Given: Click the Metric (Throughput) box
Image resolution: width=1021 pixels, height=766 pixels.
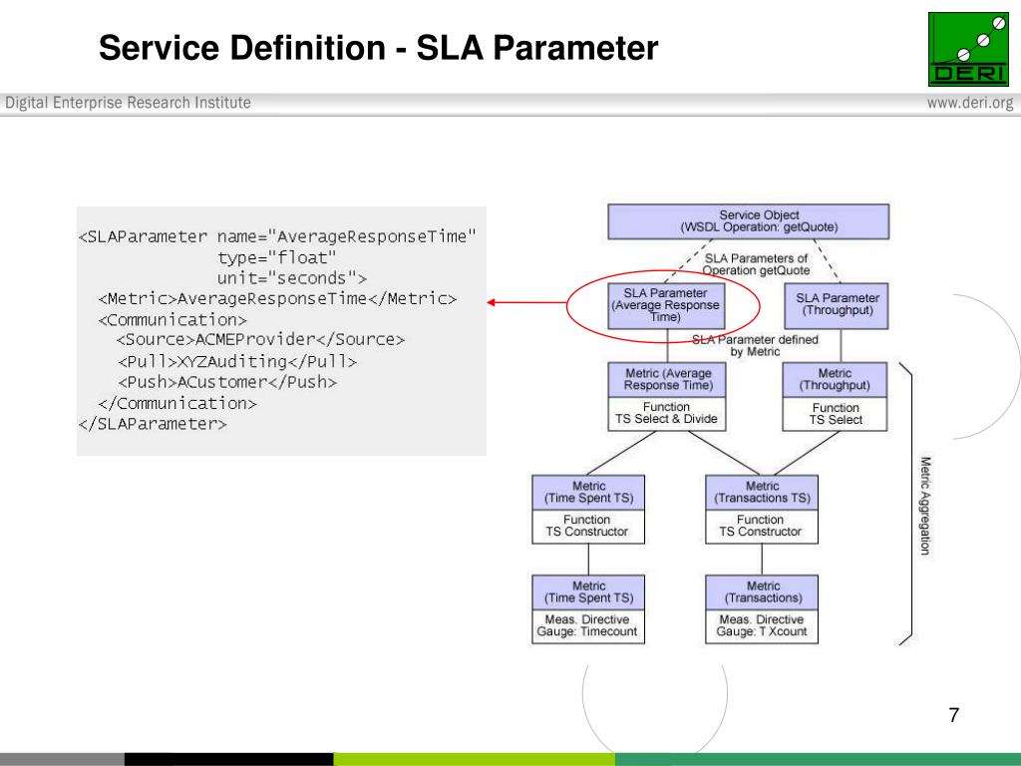Looking at the screenshot, I should (x=835, y=380).
